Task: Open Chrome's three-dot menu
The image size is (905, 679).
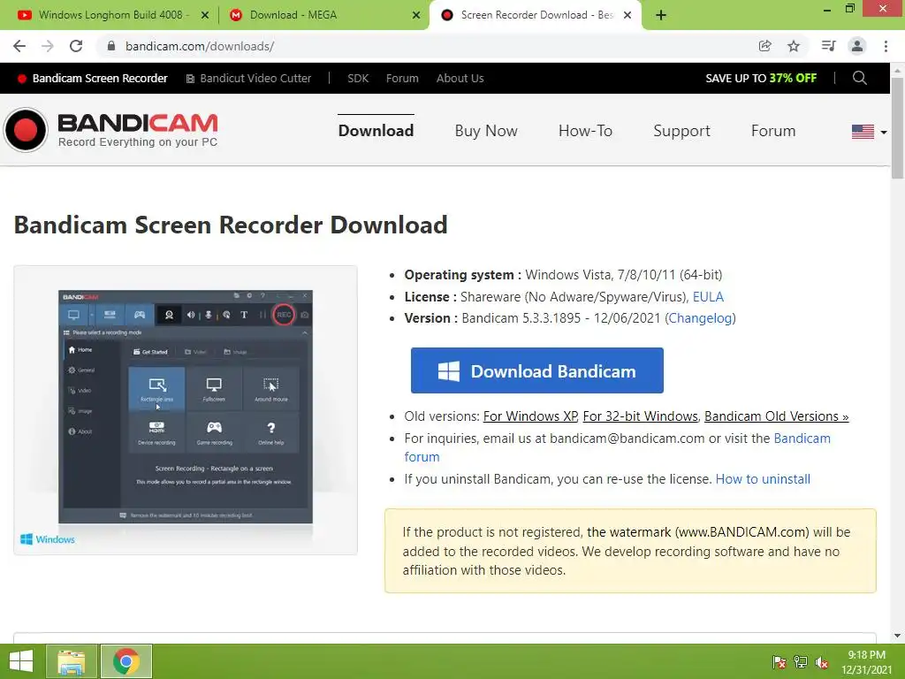Action: (886, 46)
